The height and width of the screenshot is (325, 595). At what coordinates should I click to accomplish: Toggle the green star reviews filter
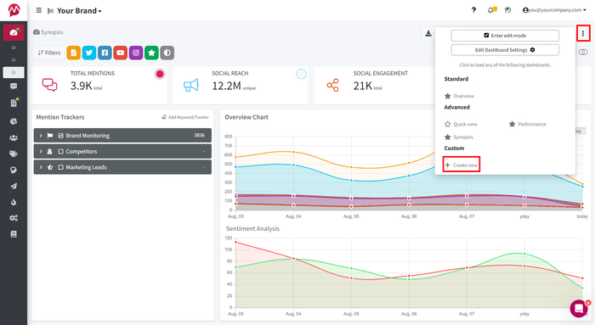click(151, 53)
